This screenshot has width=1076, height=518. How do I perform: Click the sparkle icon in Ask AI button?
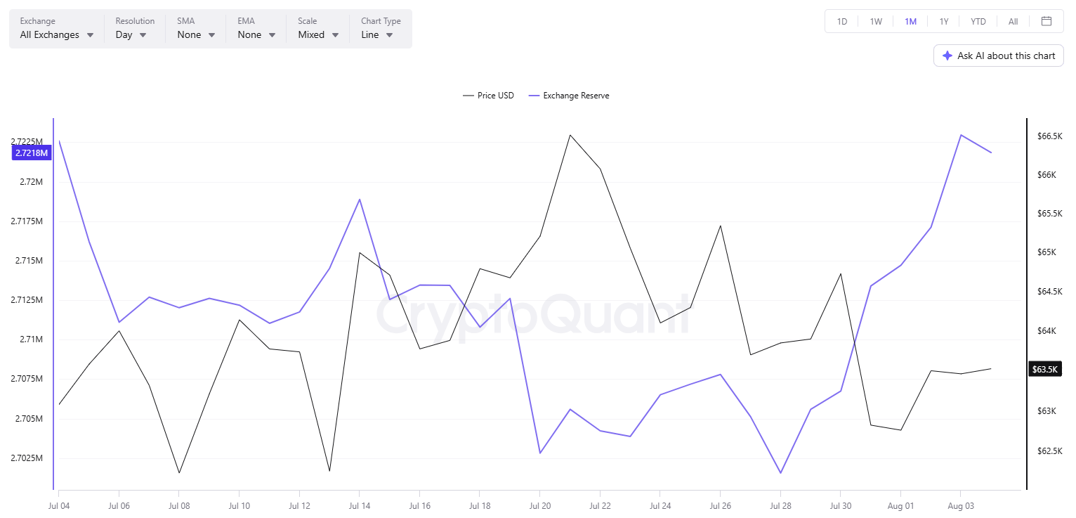point(947,56)
